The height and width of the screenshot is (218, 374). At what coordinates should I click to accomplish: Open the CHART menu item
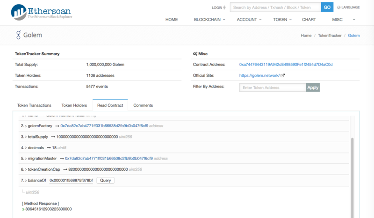pyautogui.click(x=309, y=20)
